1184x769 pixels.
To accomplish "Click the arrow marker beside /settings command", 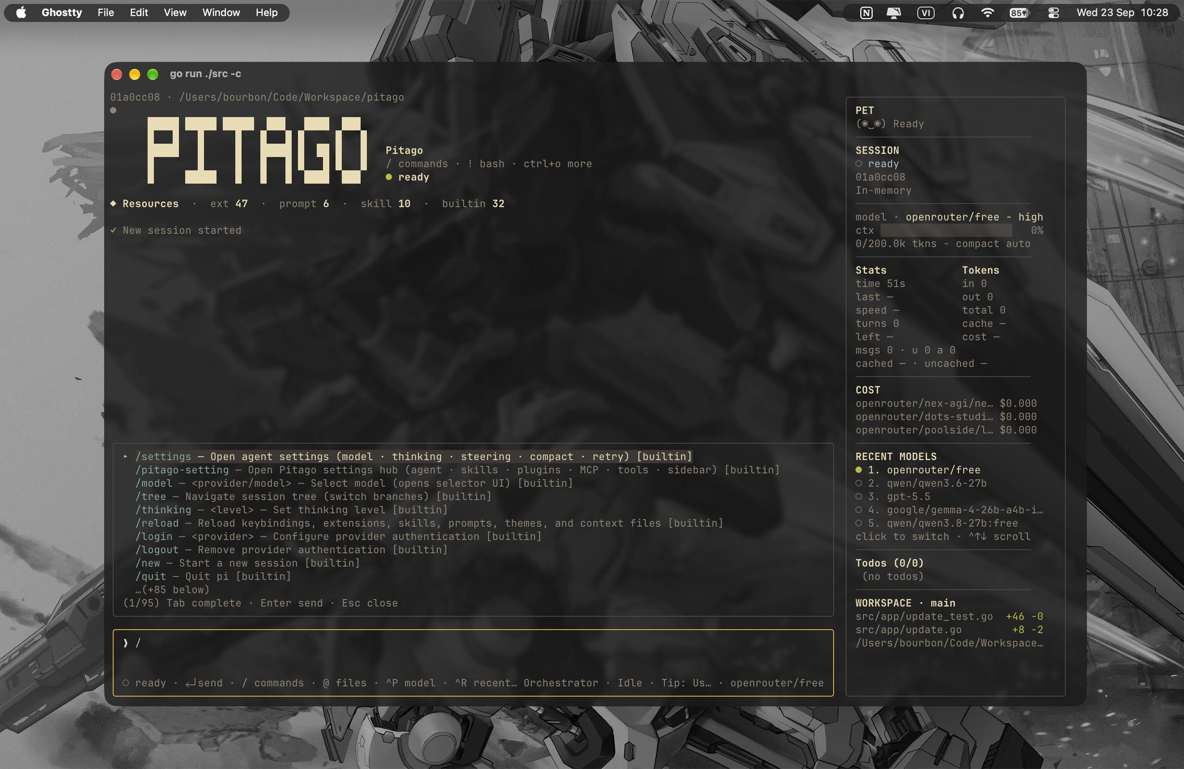I will tap(125, 457).
